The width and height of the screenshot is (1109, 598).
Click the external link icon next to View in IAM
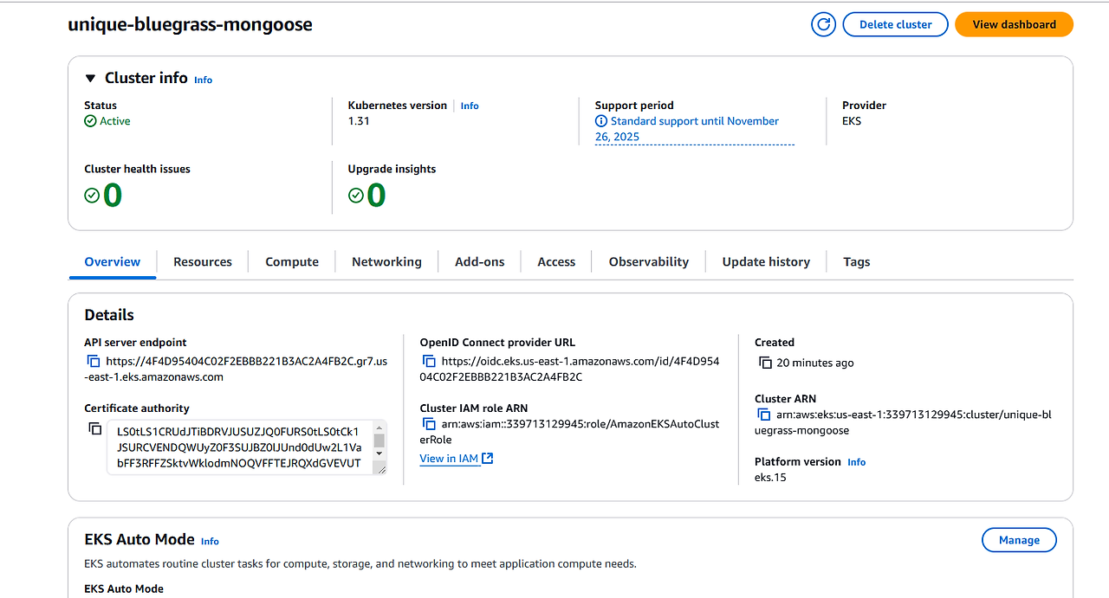[x=487, y=459]
